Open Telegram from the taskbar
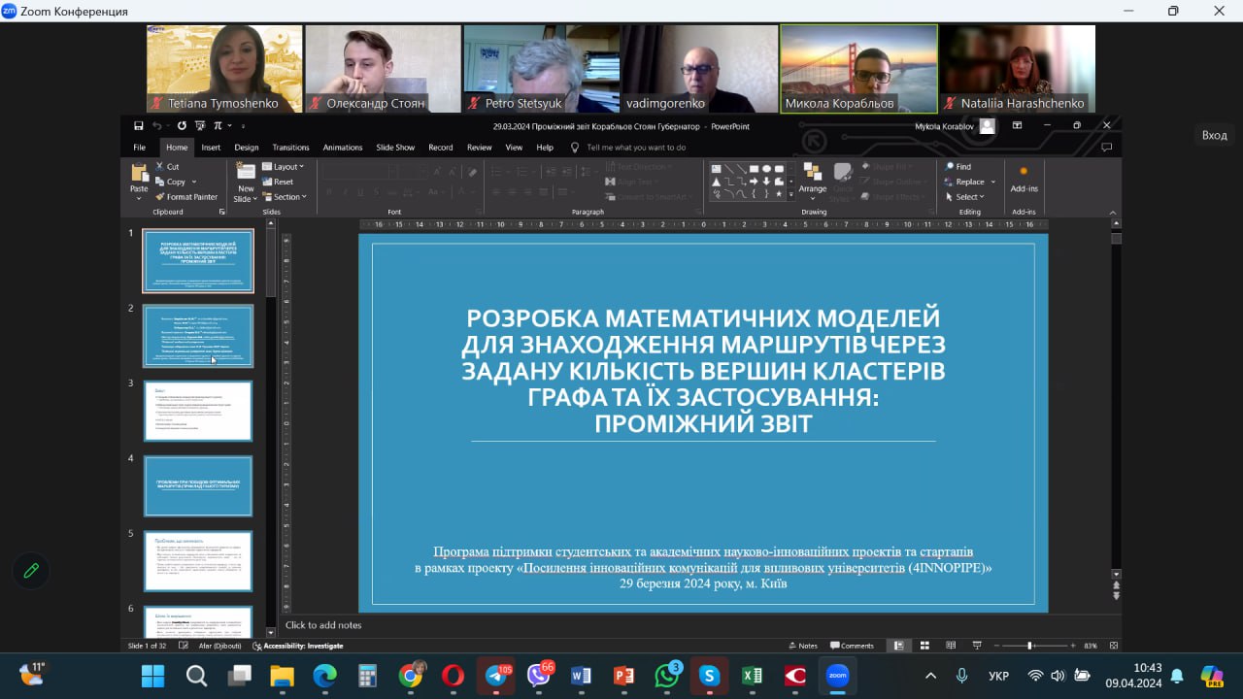The image size is (1243, 699). 496,676
